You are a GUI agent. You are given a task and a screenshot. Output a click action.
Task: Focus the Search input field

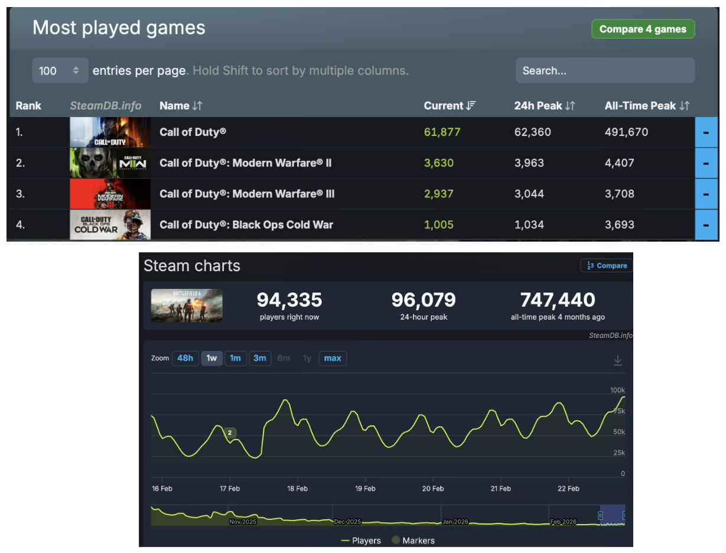605,70
